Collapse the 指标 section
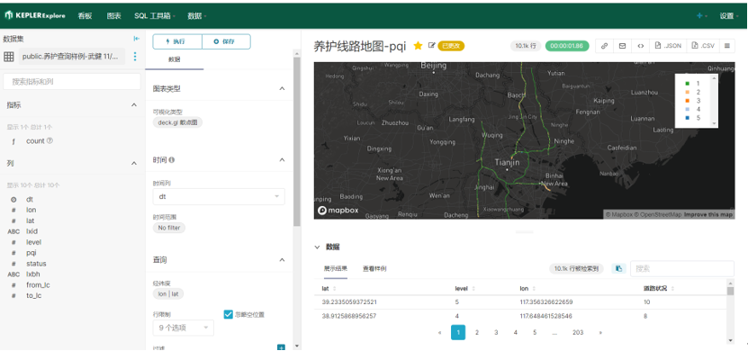The image size is (748, 360). (134, 105)
